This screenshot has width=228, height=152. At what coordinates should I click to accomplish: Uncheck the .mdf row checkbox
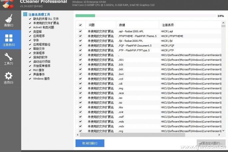pyautogui.click(x=80, y=117)
